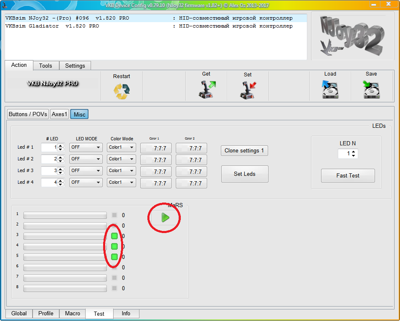Click the Set Leds button

(245, 174)
